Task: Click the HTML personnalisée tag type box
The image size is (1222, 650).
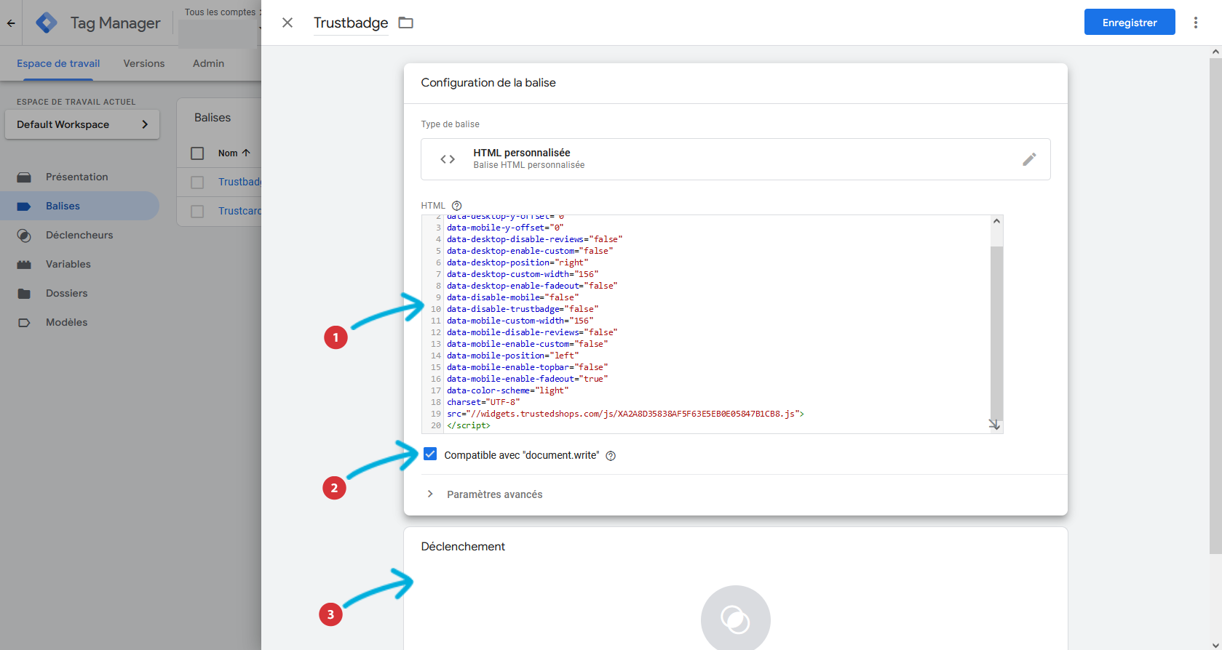Action: tap(735, 159)
